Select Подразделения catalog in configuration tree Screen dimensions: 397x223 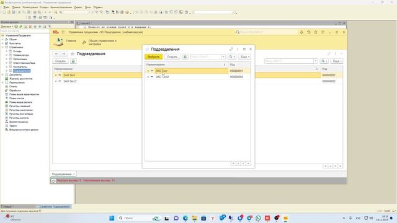pos(22,71)
